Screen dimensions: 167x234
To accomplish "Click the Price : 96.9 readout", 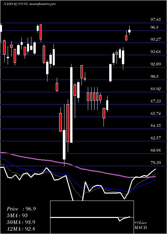I will tap(21, 209).
